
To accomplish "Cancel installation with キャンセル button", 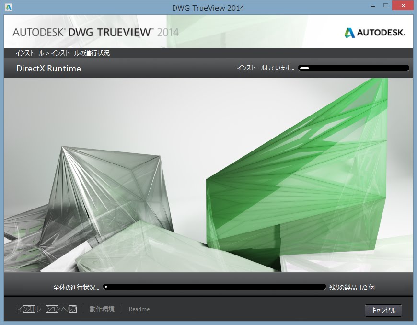I will 383,310.
